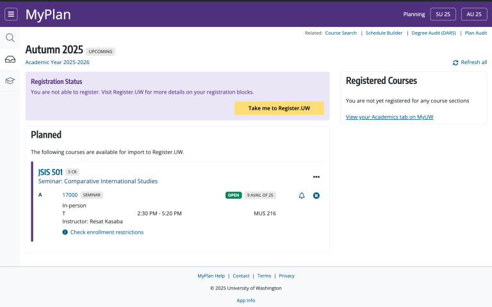This screenshot has height=307, width=492.
Task: Open MyPlan Help in footer
Action: pos(211,276)
